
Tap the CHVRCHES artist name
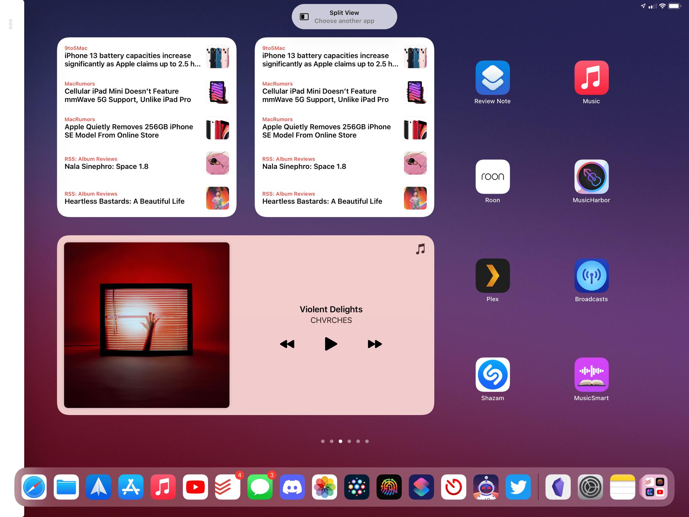pyautogui.click(x=331, y=320)
